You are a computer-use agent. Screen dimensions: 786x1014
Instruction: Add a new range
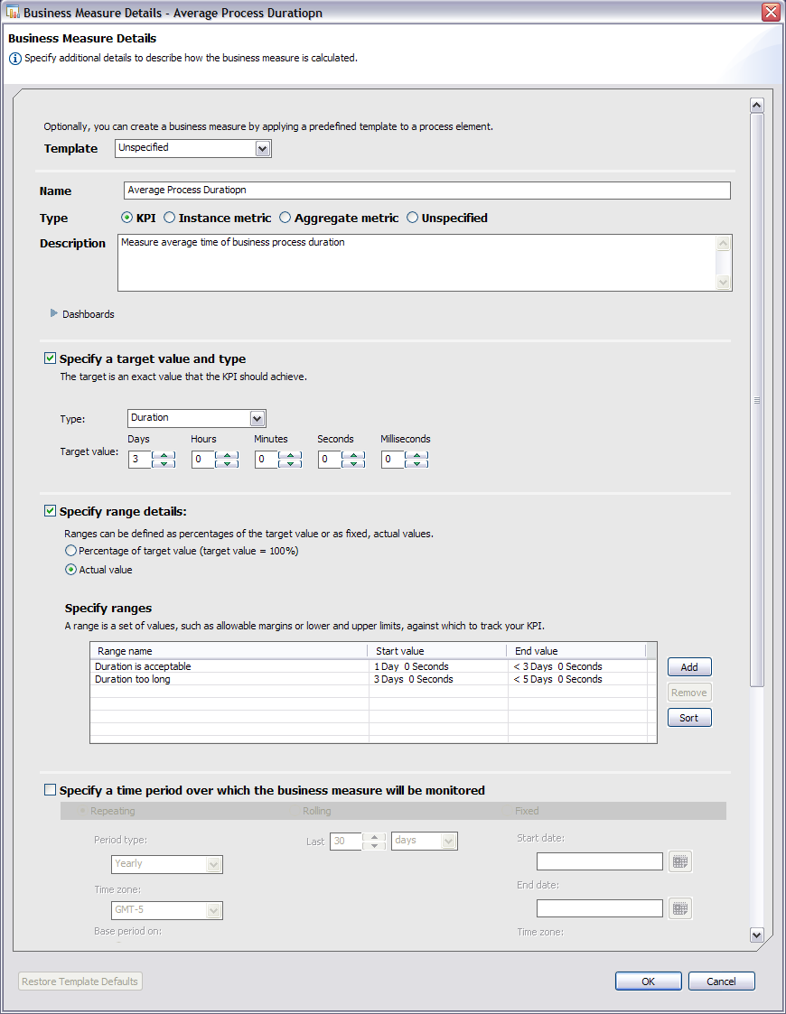pyautogui.click(x=689, y=667)
